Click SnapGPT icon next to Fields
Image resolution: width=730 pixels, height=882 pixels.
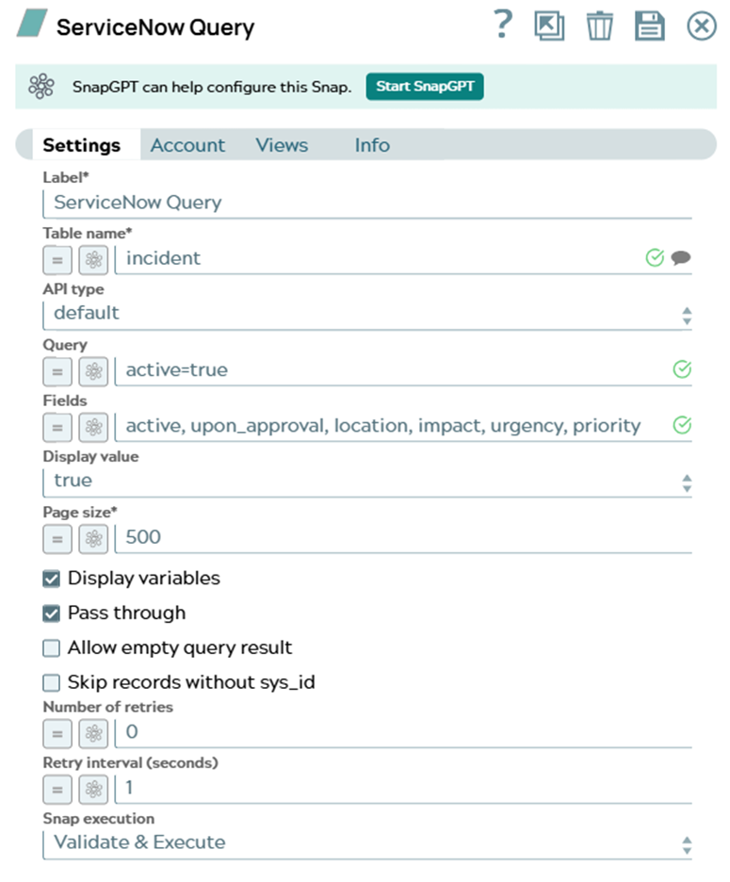pos(93,428)
